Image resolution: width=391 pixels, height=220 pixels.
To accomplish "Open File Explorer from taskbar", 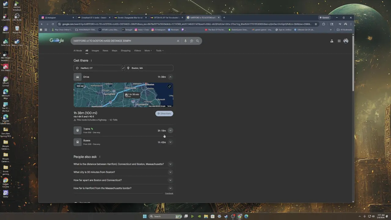I will click(206, 216).
